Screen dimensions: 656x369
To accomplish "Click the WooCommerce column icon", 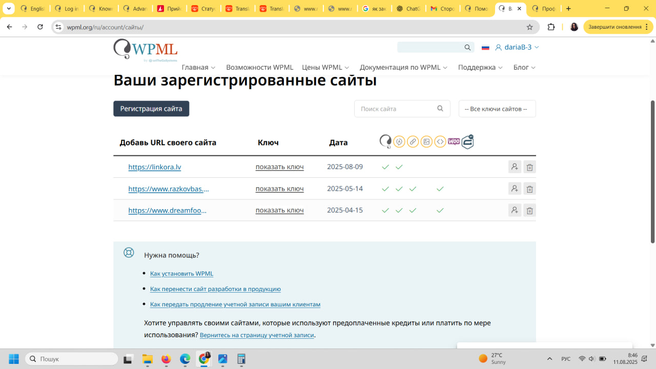I will 454,142.
